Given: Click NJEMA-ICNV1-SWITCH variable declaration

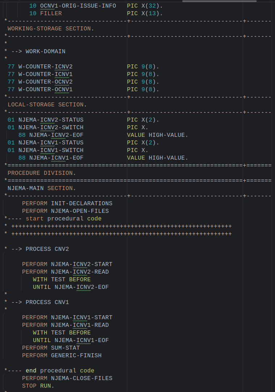Looking at the screenshot, I should tap(51, 150).
